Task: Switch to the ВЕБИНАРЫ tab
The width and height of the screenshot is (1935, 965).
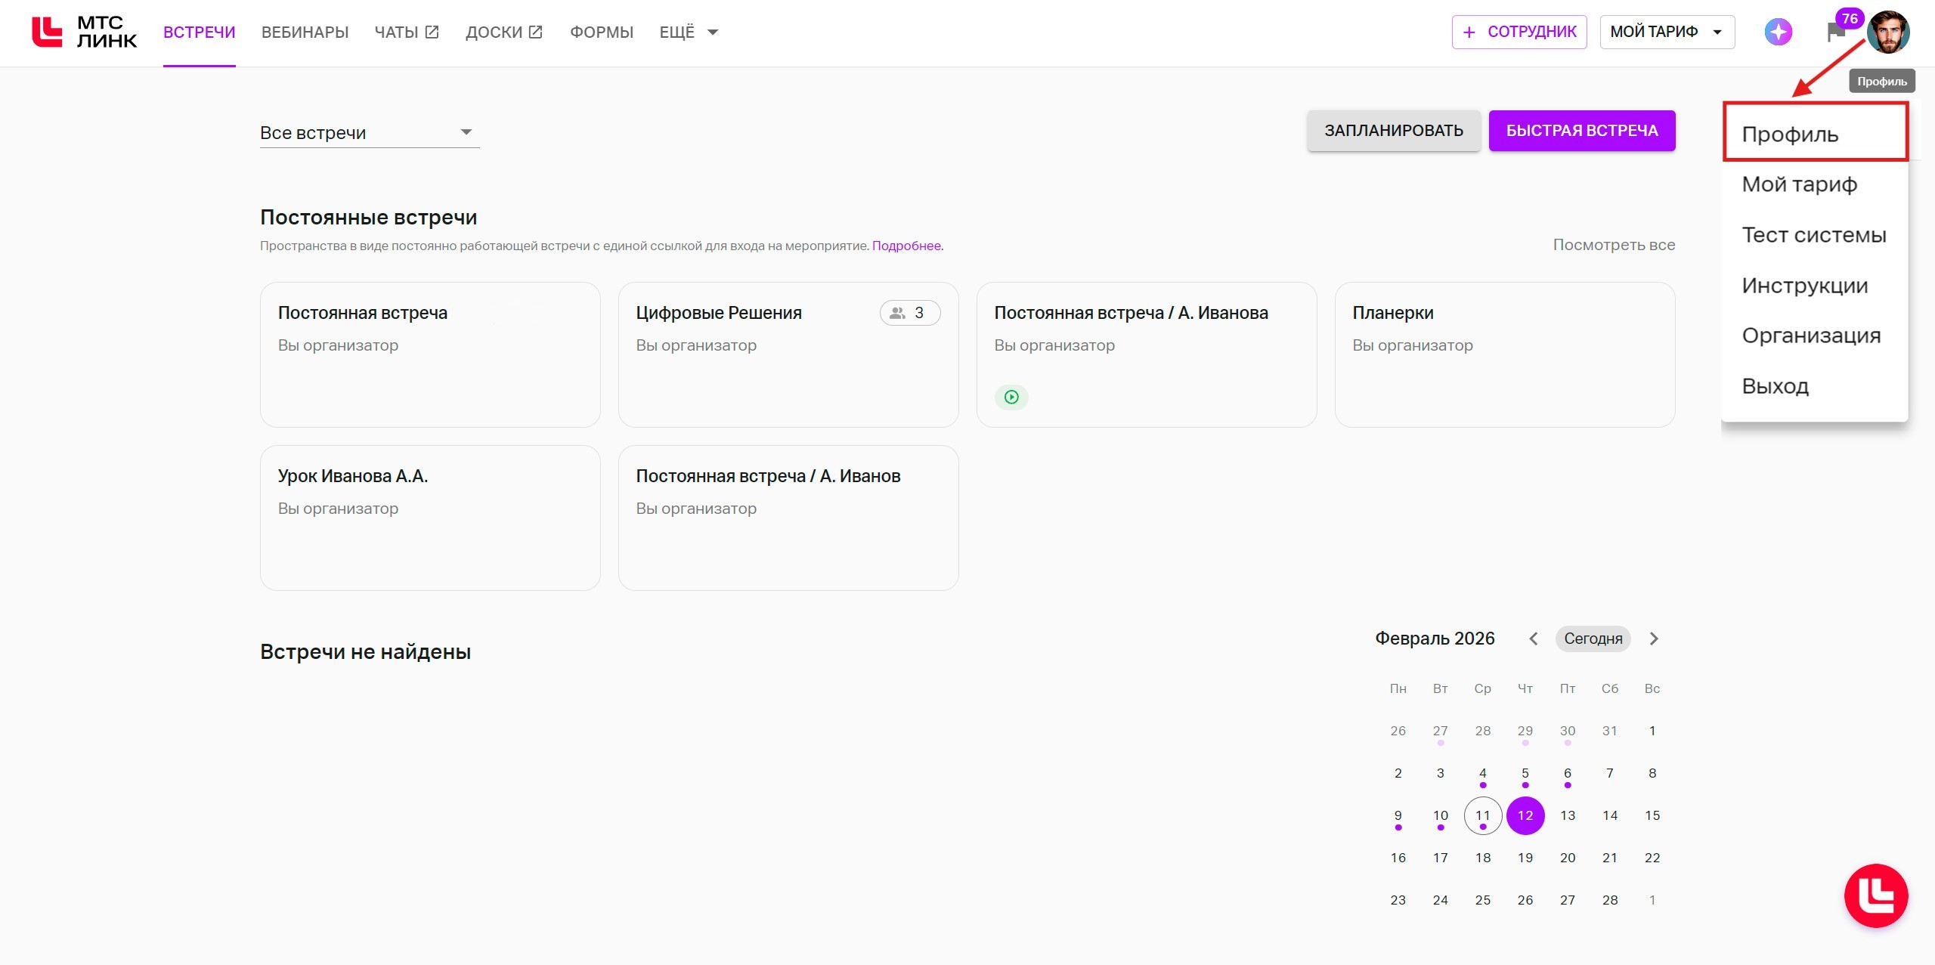Action: [x=305, y=32]
